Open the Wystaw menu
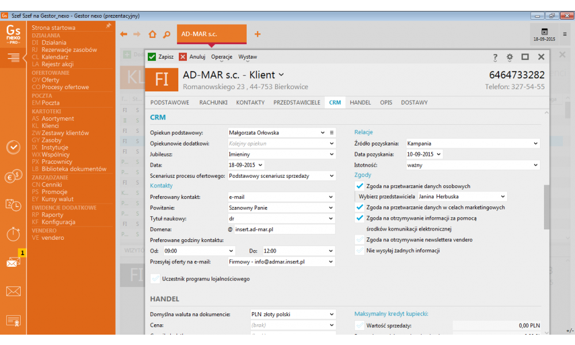Image resolution: width=575 pixels, height=345 pixels. (x=247, y=57)
